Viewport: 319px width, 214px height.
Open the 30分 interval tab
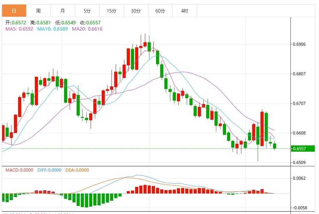(136, 11)
